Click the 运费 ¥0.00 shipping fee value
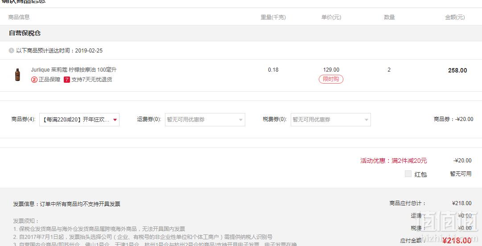The width and height of the screenshot is (482, 246). (x=465, y=216)
